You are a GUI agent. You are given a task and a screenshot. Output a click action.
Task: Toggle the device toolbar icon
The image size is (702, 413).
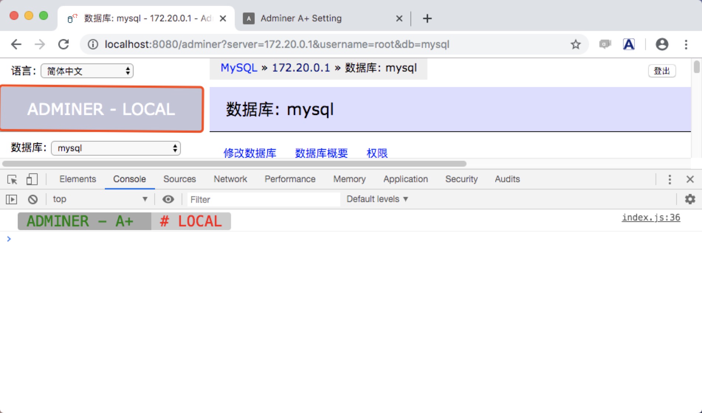(x=32, y=180)
